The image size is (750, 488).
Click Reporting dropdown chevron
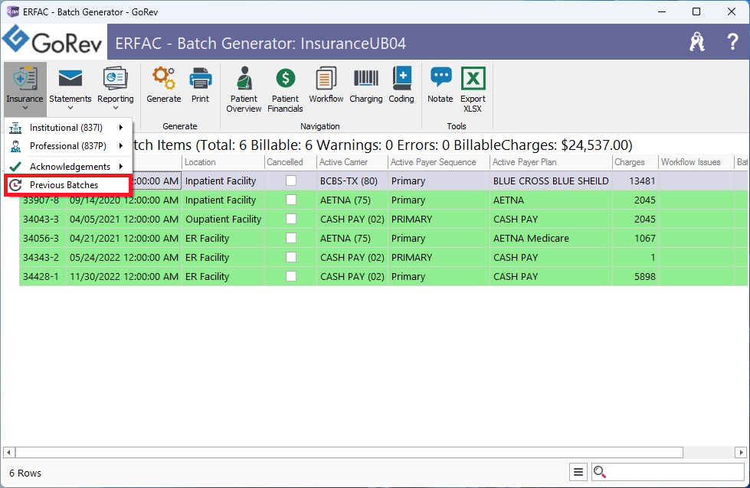pos(115,109)
